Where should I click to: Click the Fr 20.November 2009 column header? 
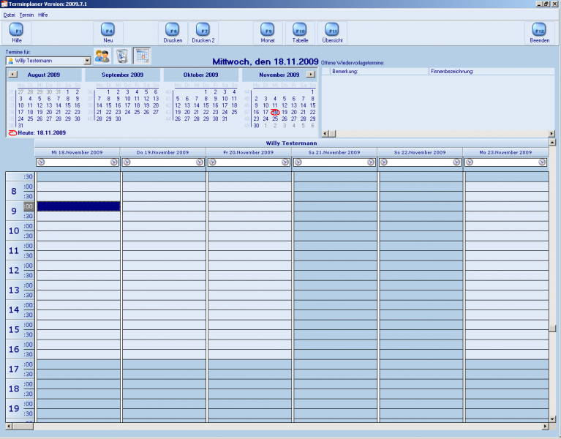pyautogui.click(x=248, y=152)
